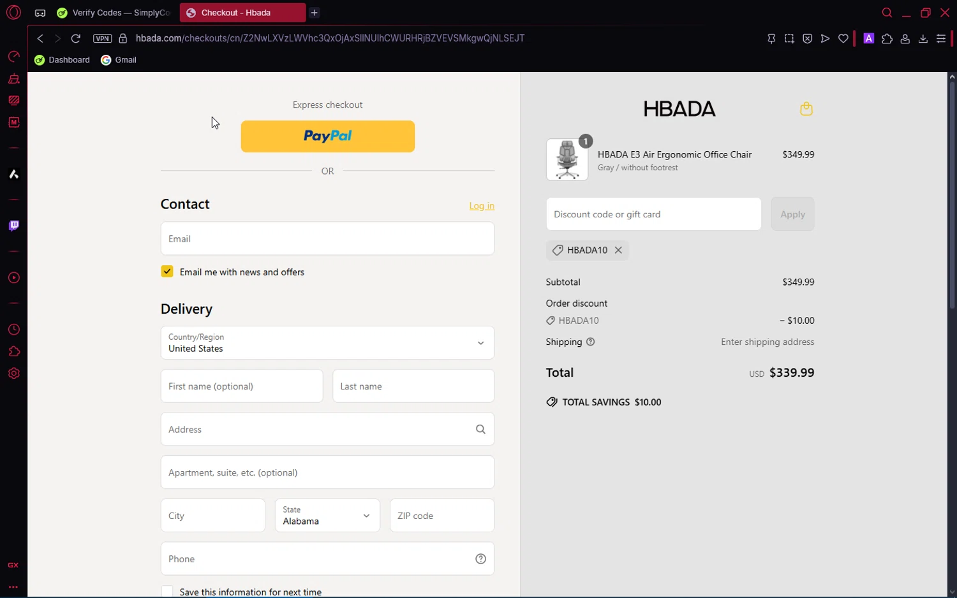Open the Country/Region dropdown
This screenshot has height=598, width=957.
pos(327,343)
